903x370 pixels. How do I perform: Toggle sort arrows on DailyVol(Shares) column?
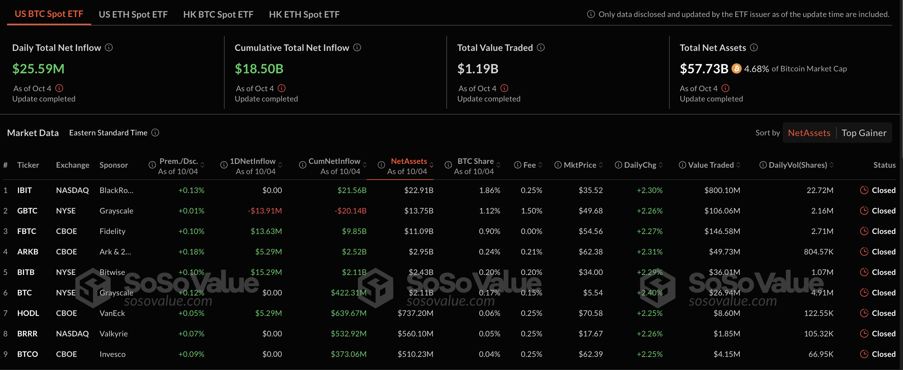832,165
